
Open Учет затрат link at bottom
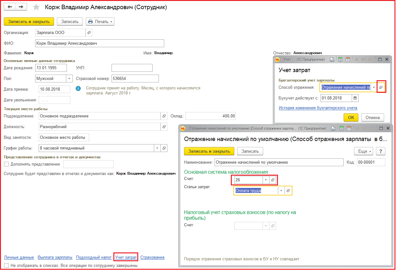[126, 257]
